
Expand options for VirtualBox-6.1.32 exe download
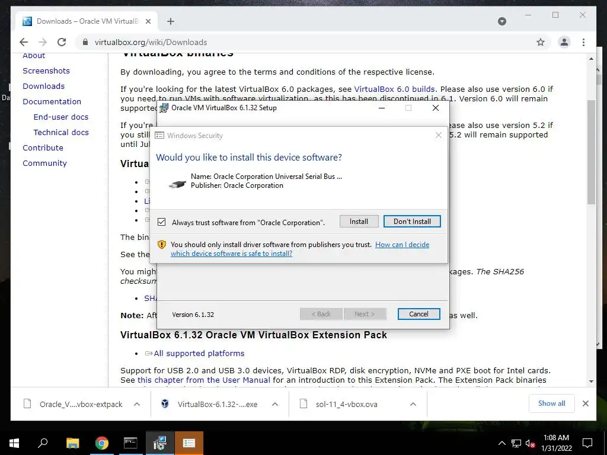point(275,404)
